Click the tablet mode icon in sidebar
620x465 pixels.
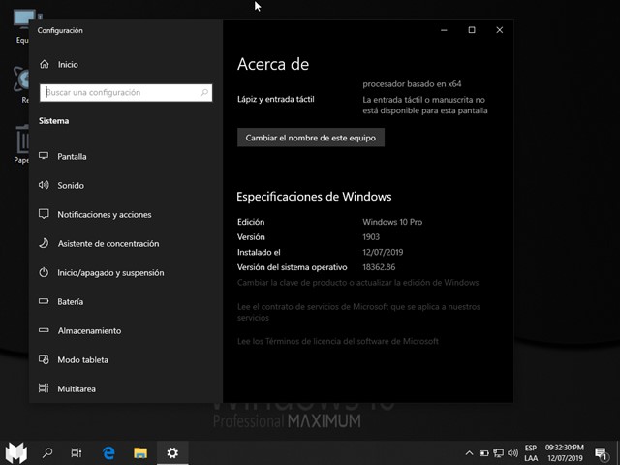pyautogui.click(x=44, y=359)
